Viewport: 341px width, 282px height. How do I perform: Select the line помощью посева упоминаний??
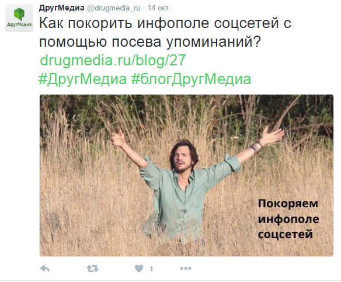(150, 42)
